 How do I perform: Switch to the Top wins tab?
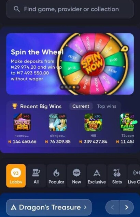tap(107, 106)
